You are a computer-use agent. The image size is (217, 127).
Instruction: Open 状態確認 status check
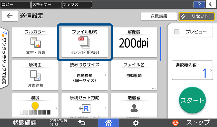tap(25, 123)
